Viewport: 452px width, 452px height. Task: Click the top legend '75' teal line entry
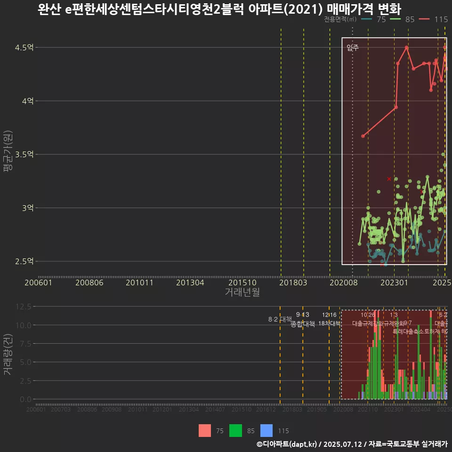click(x=373, y=19)
